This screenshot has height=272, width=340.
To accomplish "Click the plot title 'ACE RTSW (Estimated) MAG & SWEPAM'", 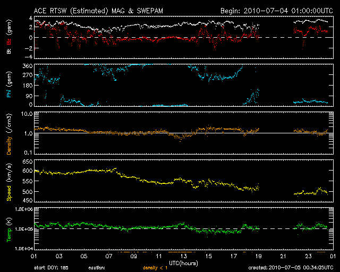I will click(x=98, y=11).
